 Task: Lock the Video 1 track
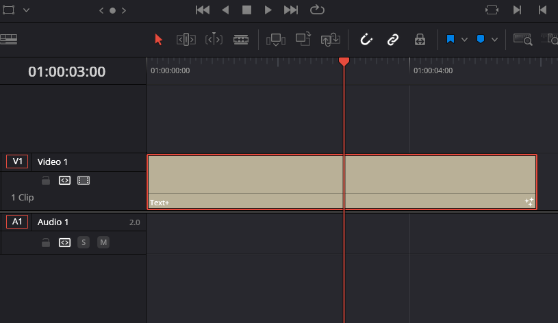click(x=46, y=181)
